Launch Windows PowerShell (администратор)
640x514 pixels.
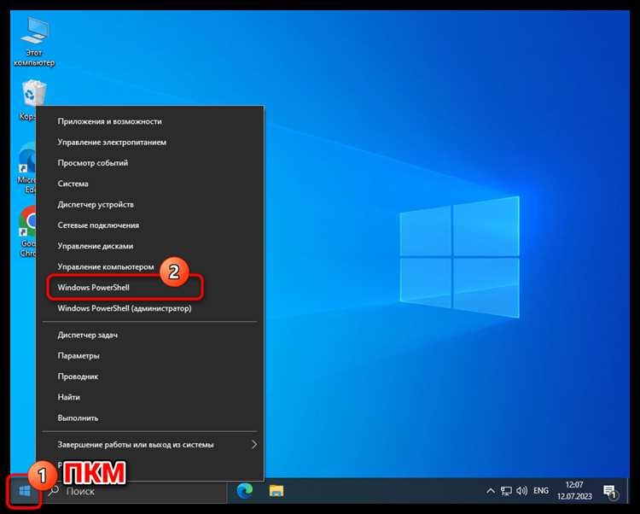click(150, 308)
